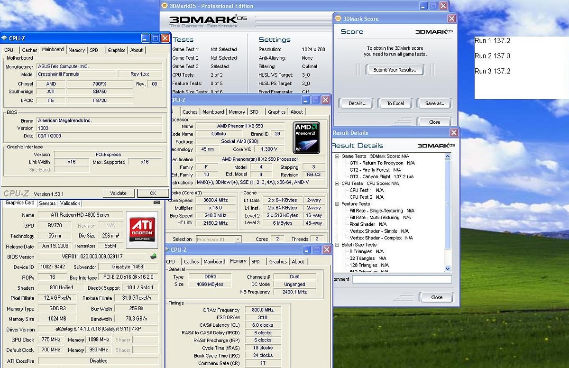Open the Validation tab in GPU-Z
This screenshot has width=569, height=368.
(70, 203)
